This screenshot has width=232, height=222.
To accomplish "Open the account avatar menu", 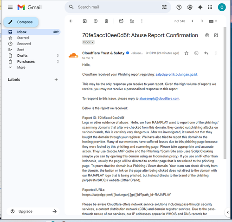I will tap(222, 7).
